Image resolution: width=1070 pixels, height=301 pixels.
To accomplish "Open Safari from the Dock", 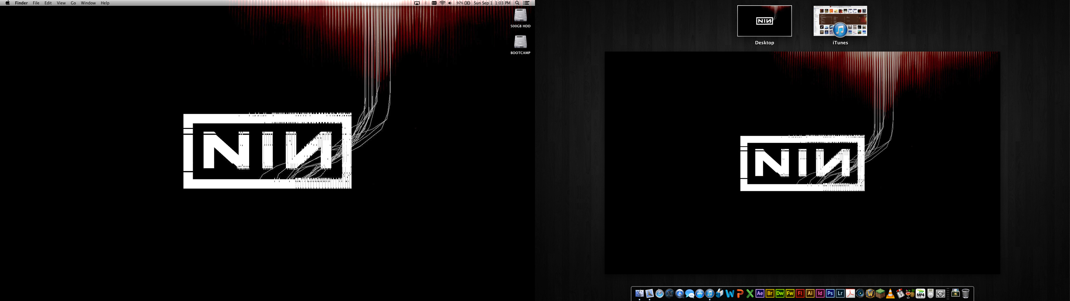I will pos(660,293).
